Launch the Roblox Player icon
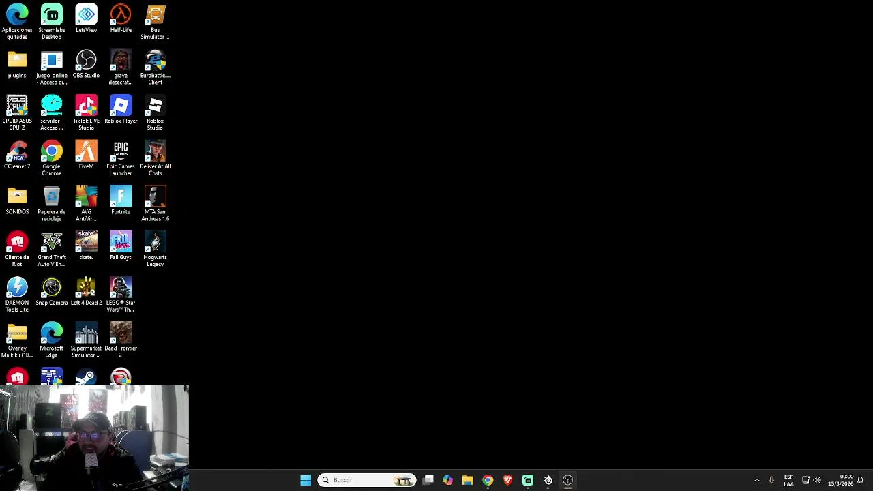Viewport: 873px width, 491px height. coord(121,110)
